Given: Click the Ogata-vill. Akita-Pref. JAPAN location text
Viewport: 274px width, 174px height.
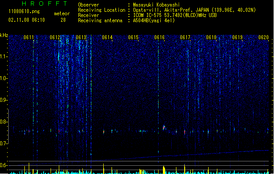Looking at the screenshot, I should [194, 10].
